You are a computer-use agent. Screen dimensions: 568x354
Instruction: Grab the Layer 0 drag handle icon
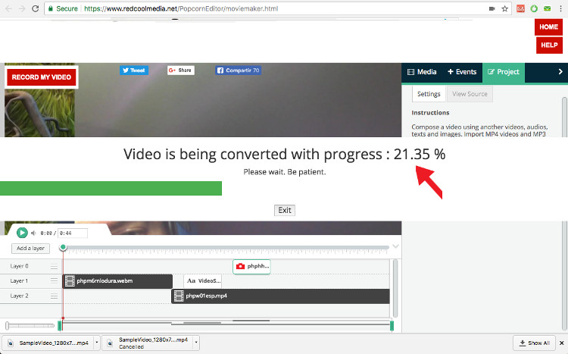[54, 267]
